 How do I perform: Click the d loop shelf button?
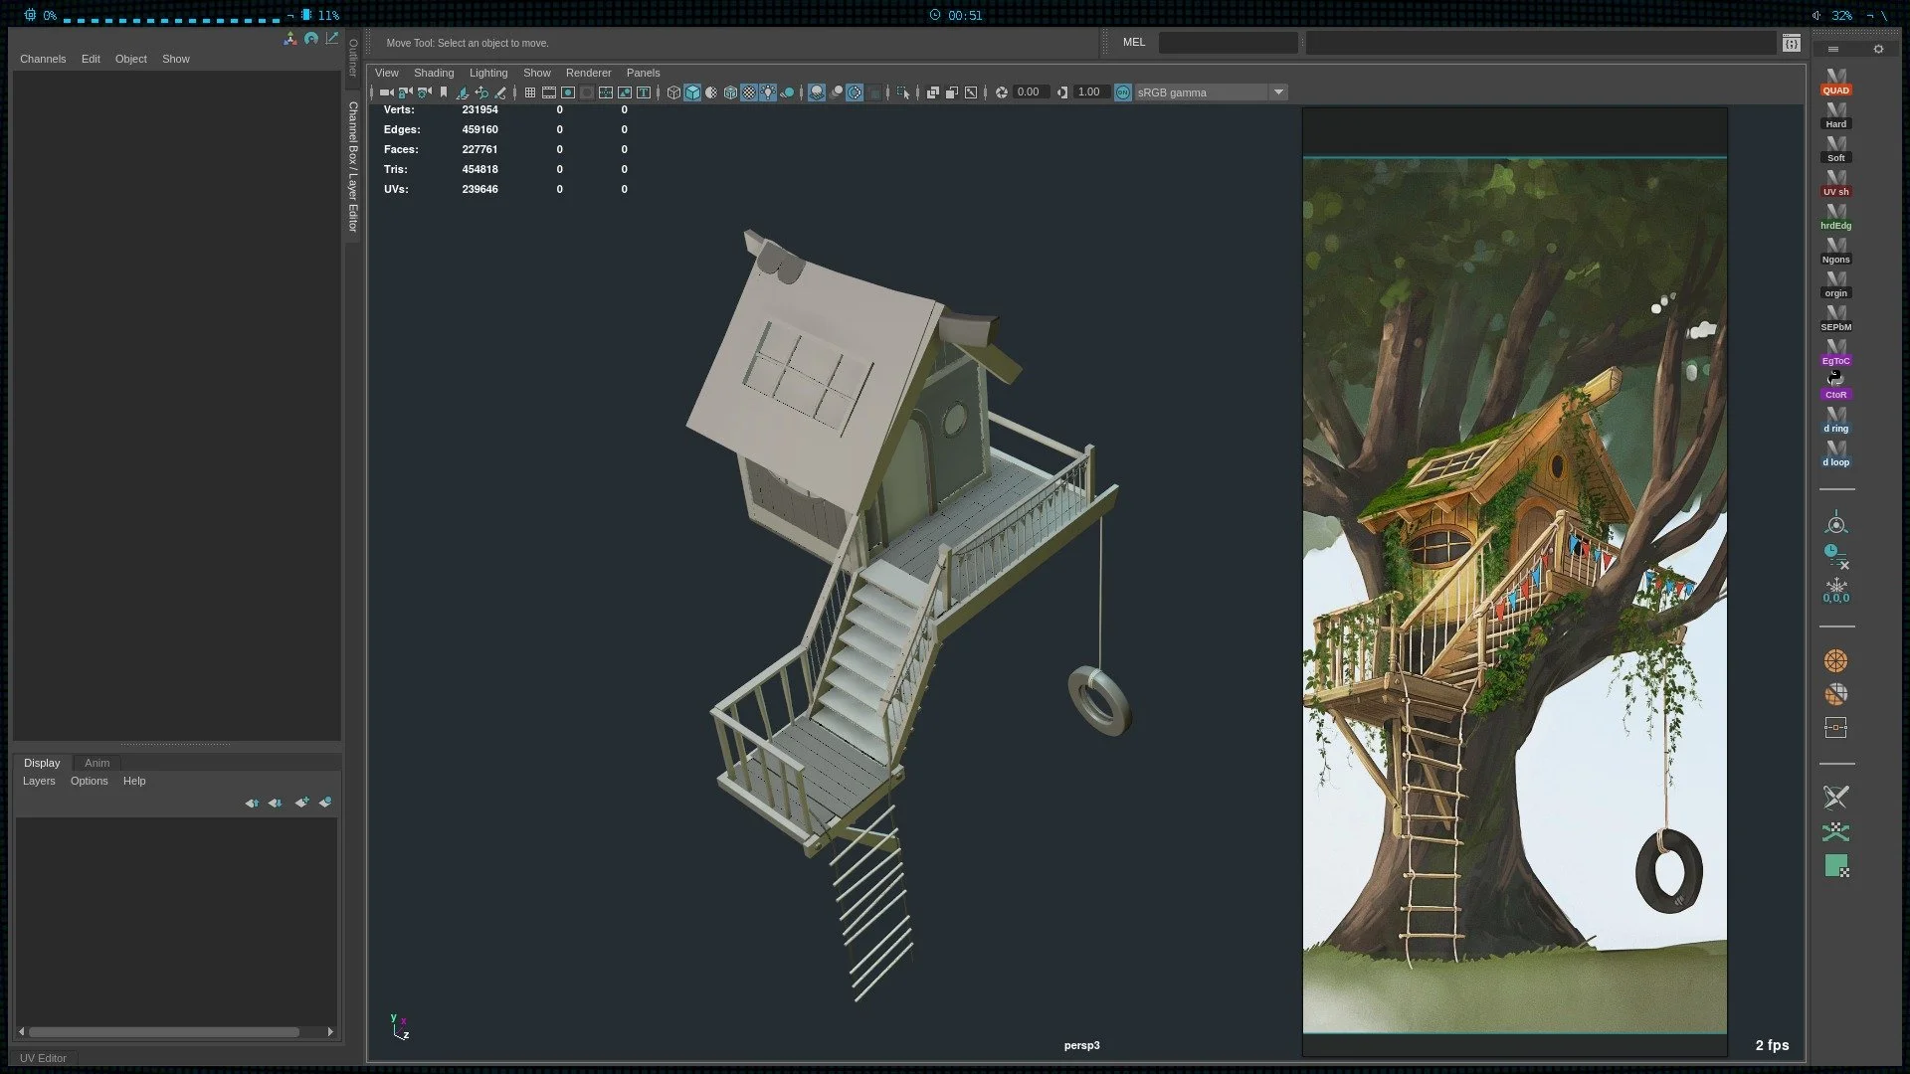[1835, 454]
